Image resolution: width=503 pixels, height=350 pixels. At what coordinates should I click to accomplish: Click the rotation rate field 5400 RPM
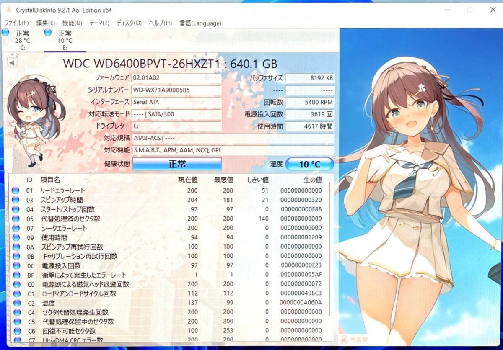click(x=310, y=102)
